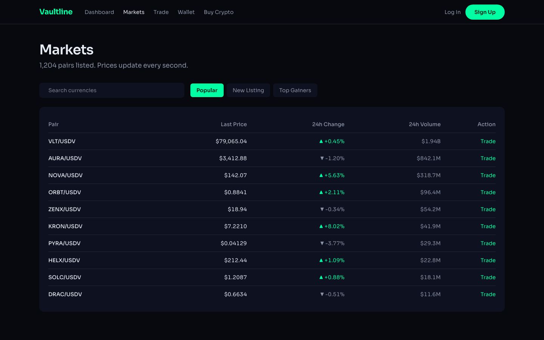Click the Sign Up button
Viewport: 544px width, 340px height.
[485, 12]
